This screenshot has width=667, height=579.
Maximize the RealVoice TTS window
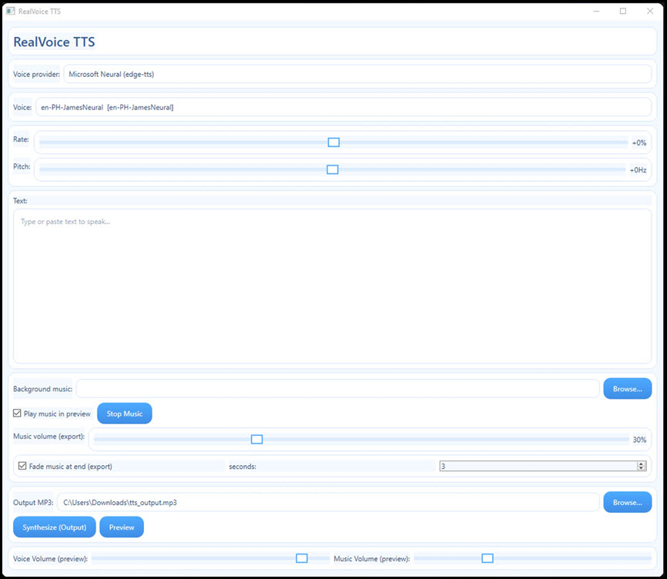[x=623, y=11]
